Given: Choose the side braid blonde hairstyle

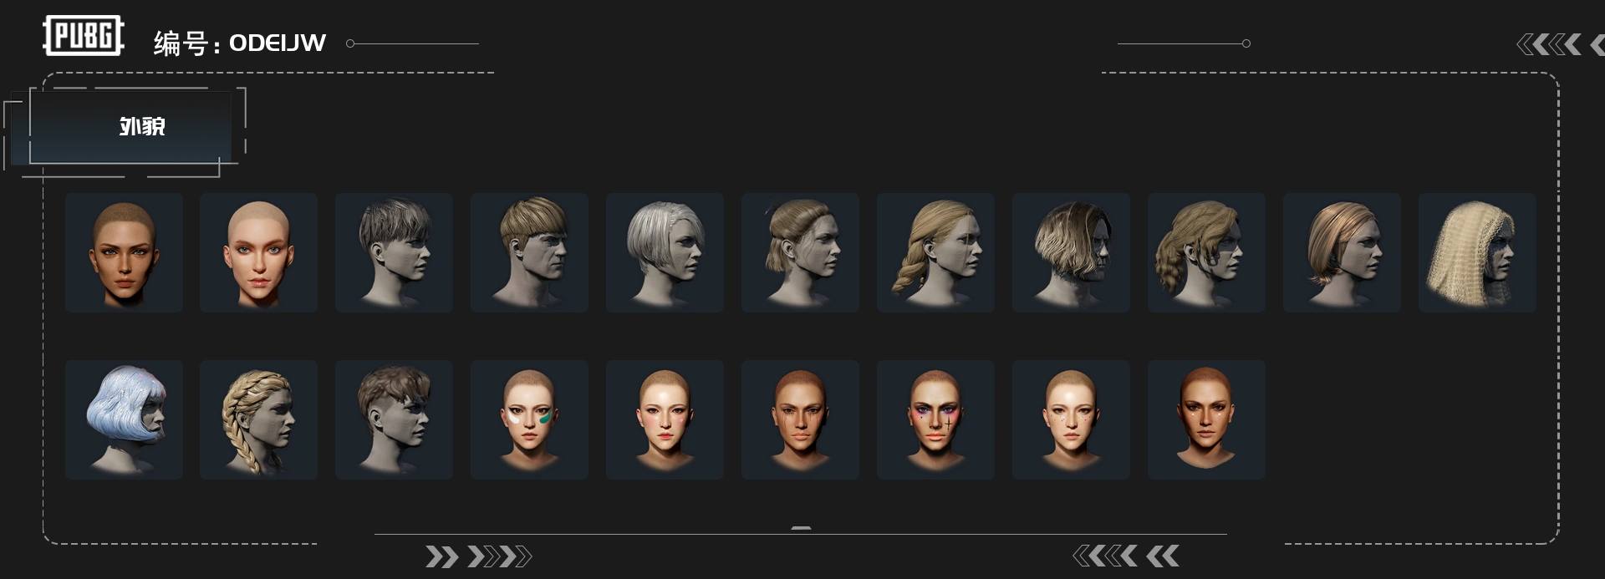Looking at the screenshot, I should [935, 252].
